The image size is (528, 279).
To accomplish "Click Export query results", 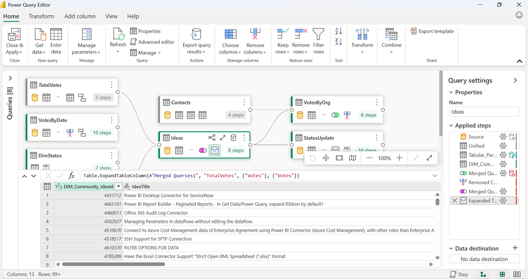I will [x=196, y=41].
